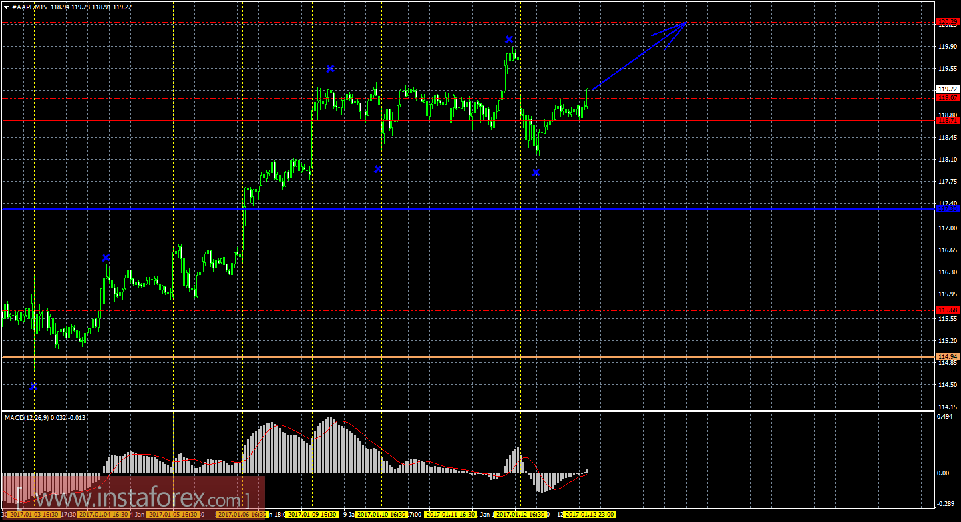Click the blue X marker near 114.50

coord(33,386)
